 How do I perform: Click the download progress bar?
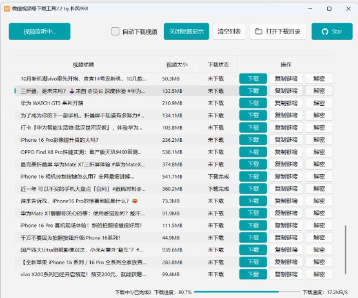click(247, 292)
